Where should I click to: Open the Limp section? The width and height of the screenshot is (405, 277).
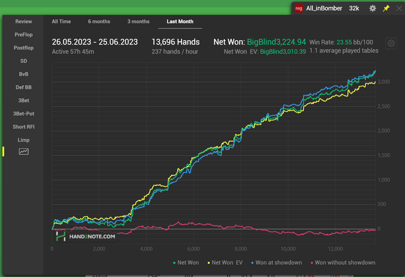tap(24, 140)
